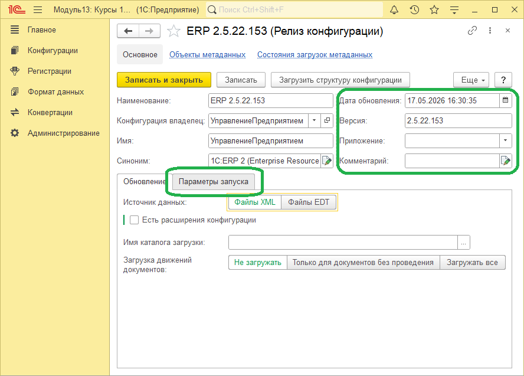Open the Еще dropdown menu
This screenshot has height=376, width=524.
point(471,80)
